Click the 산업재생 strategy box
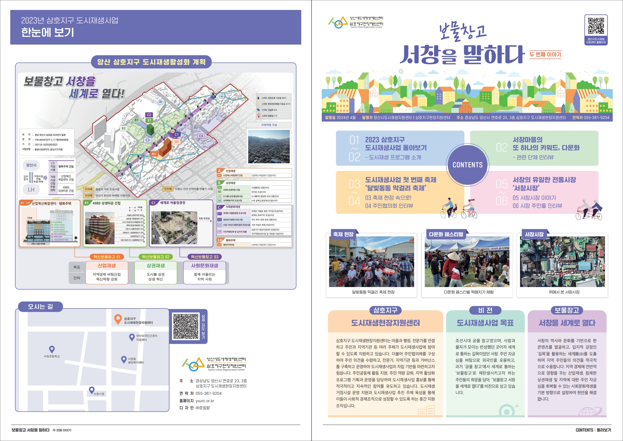The width and height of the screenshot is (623, 441). tap(107, 273)
